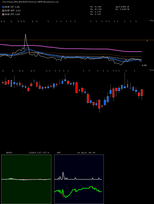Click the blue DOW ST legend swatch

pos(3,7)
